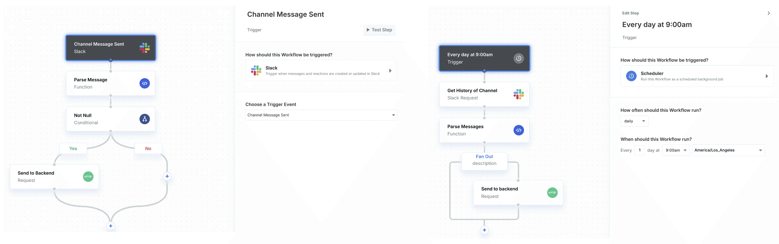The width and height of the screenshot is (779, 244).
Task: Open the daily frequency dropdown
Action: click(x=634, y=121)
